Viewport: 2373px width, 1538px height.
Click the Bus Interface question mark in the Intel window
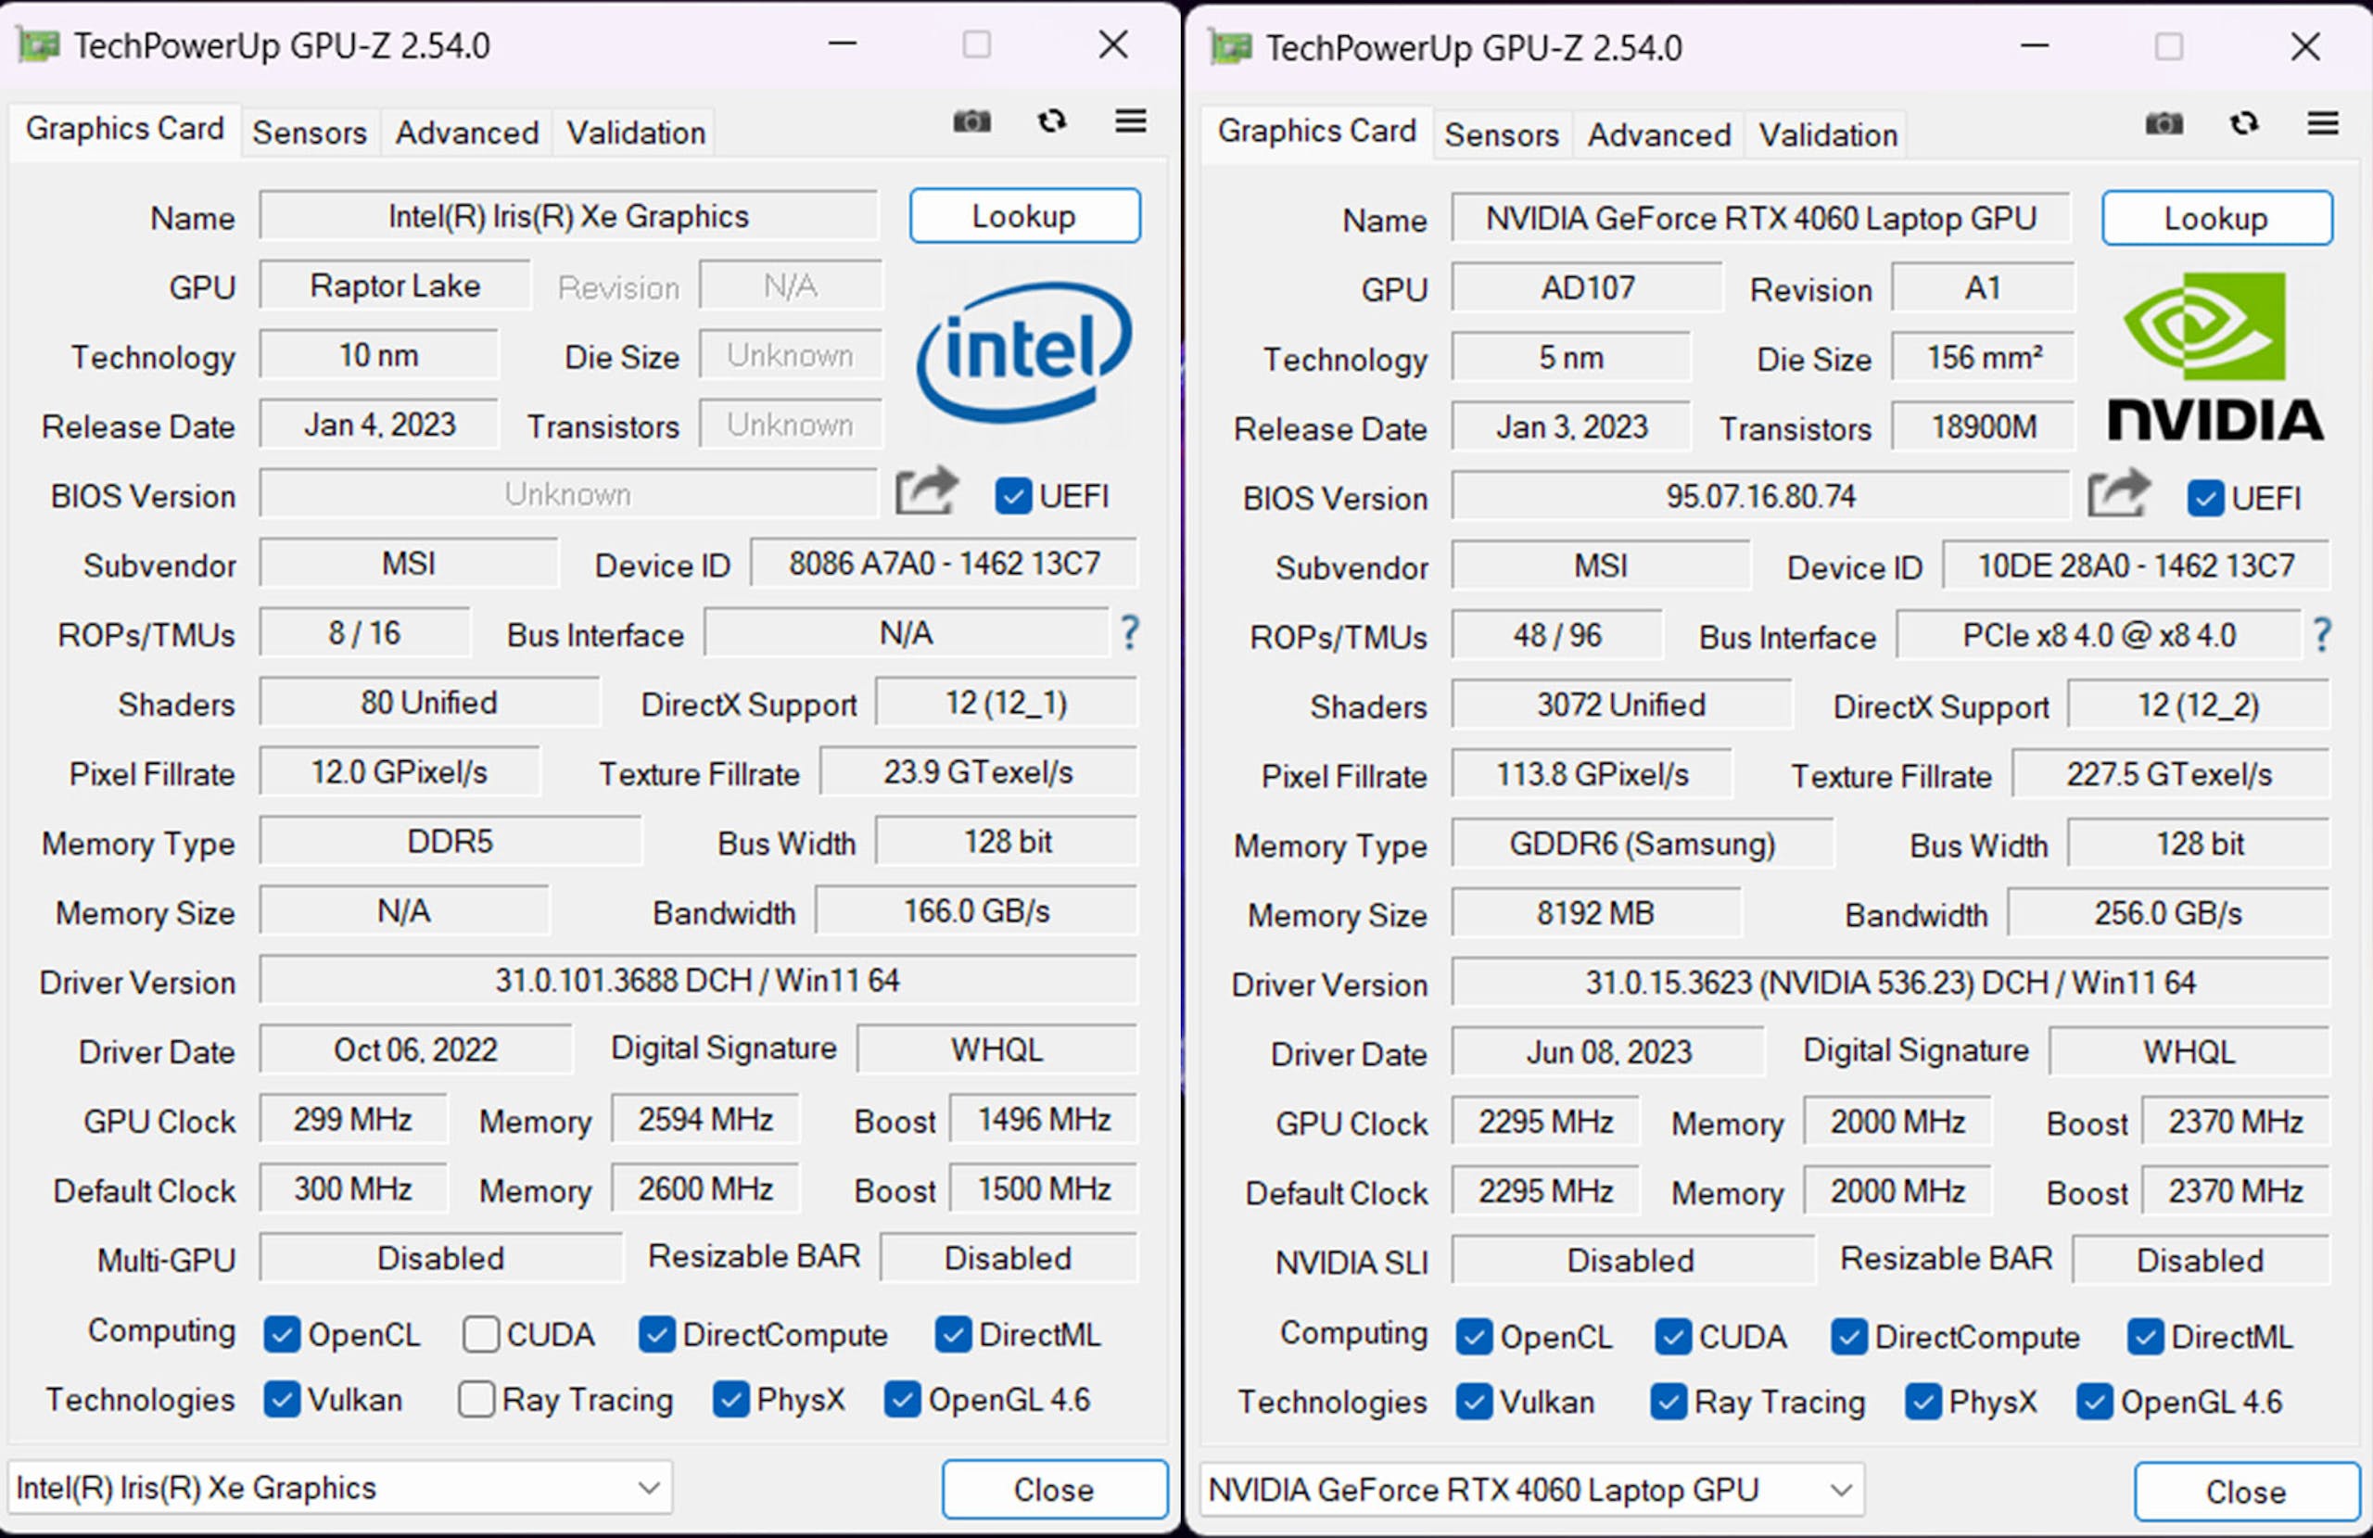click(x=1129, y=632)
